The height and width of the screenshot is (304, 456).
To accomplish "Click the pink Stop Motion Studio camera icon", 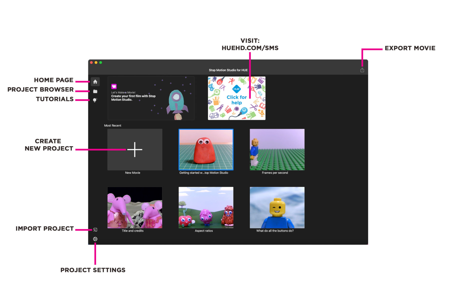I will (x=115, y=86).
